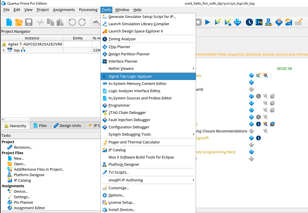This screenshot has height=213, width=308.
Task: Open Timing Analyzer clock icon in toolbar
Action: [x=249, y=22]
